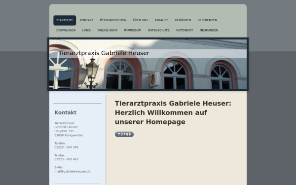This screenshot has width=296, height=185.
Task: View the Datenschutz page
Action: [158, 31]
